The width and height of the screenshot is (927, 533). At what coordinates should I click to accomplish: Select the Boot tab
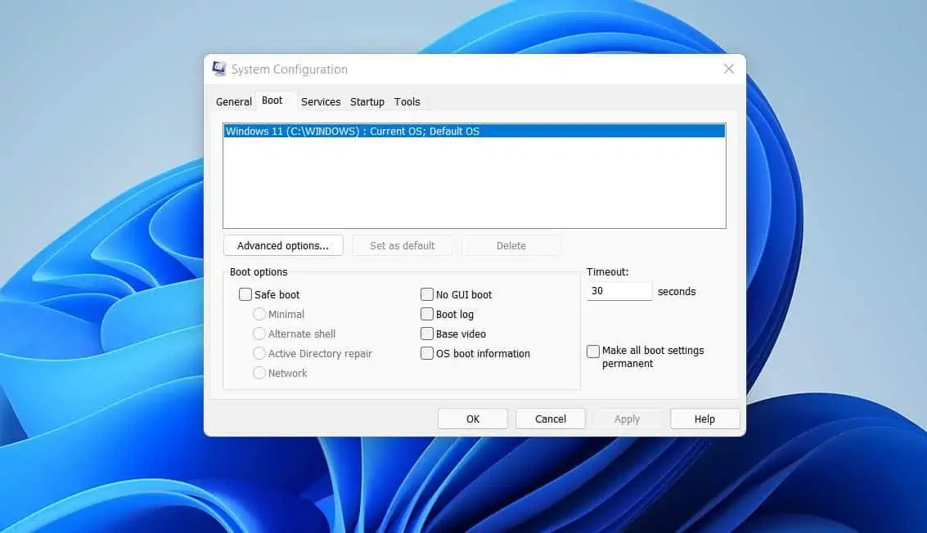click(272, 101)
